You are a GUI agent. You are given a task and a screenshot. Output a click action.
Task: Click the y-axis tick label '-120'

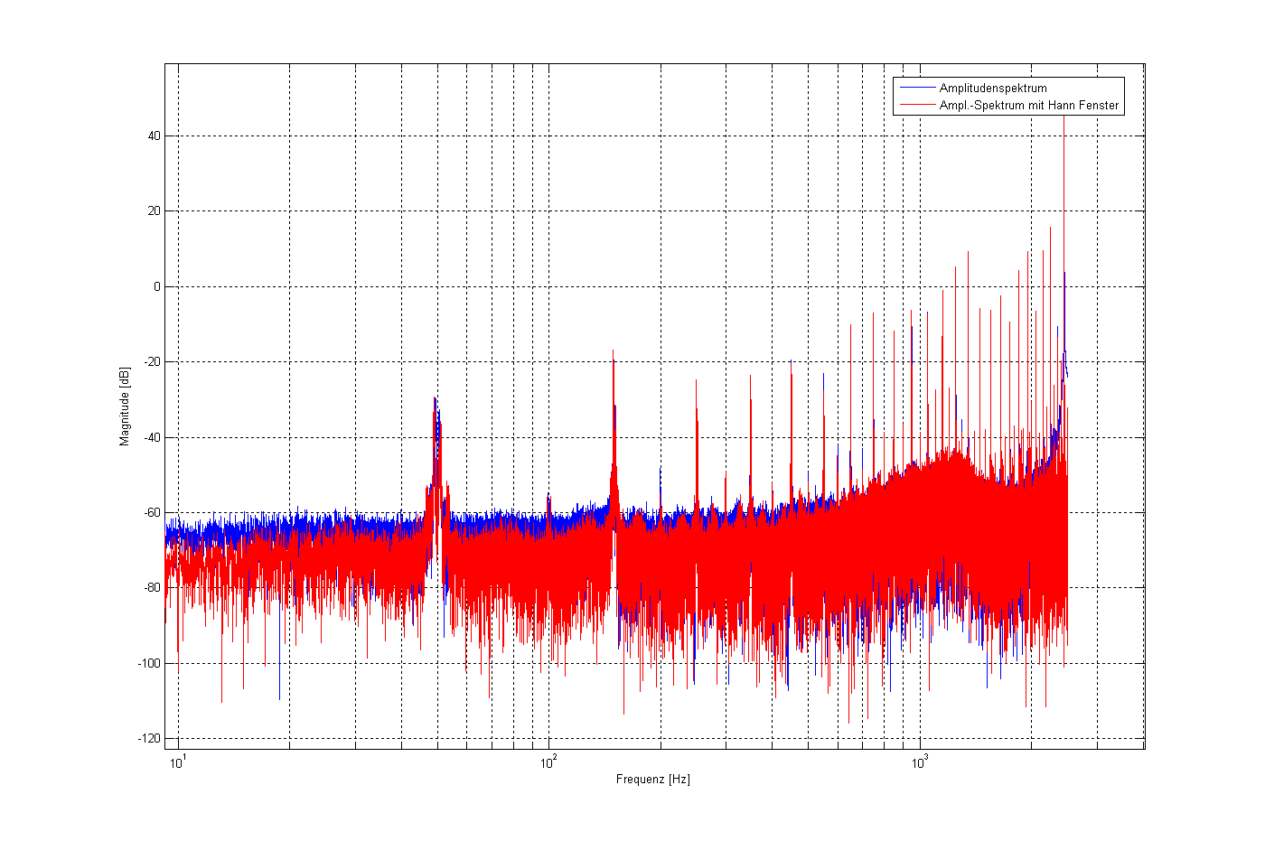[x=149, y=738]
